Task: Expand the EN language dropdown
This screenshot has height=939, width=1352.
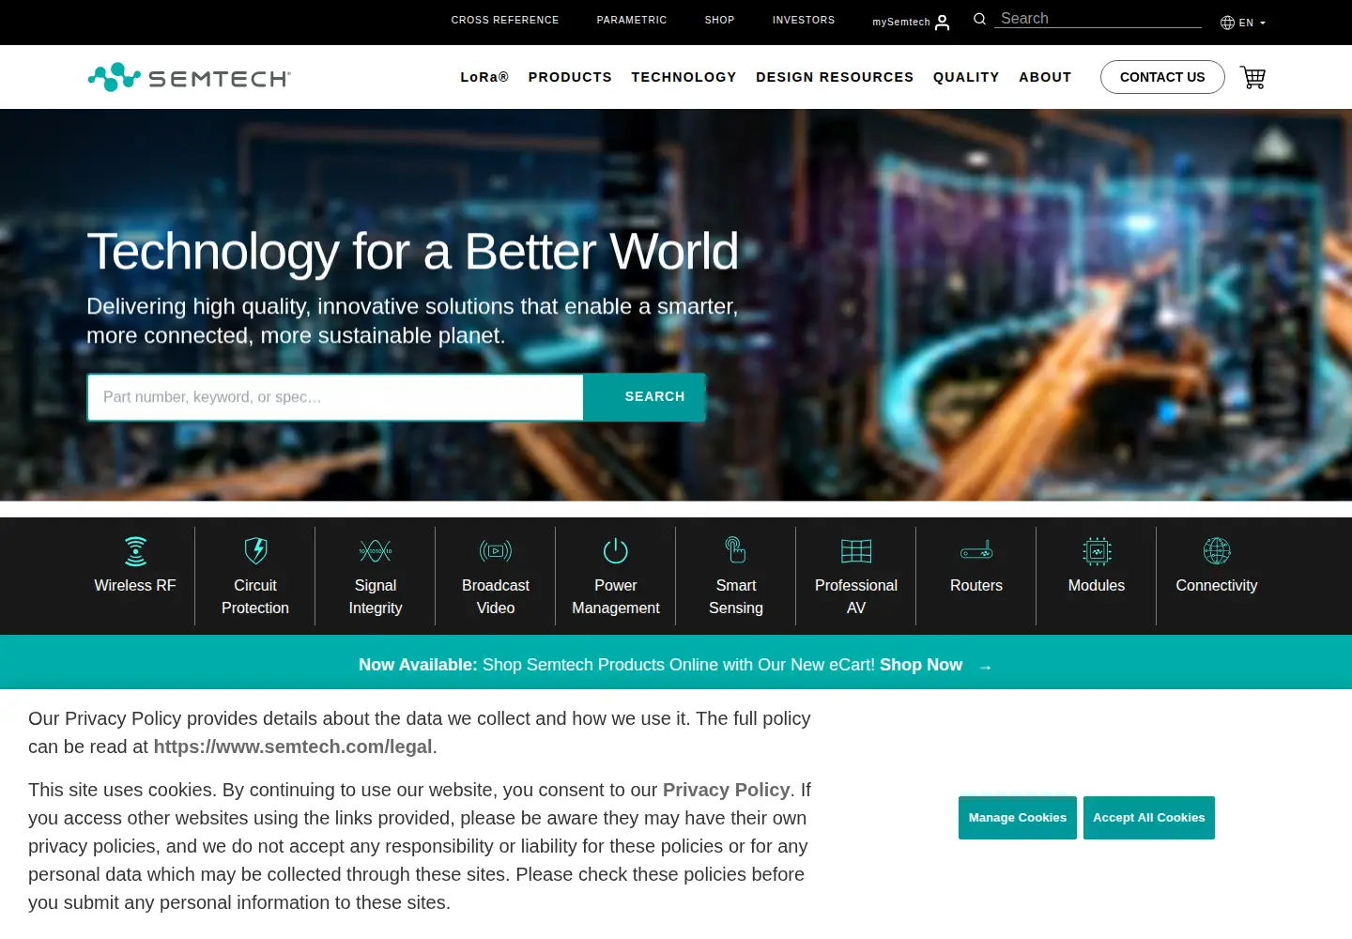Action: pyautogui.click(x=1243, y=23)
